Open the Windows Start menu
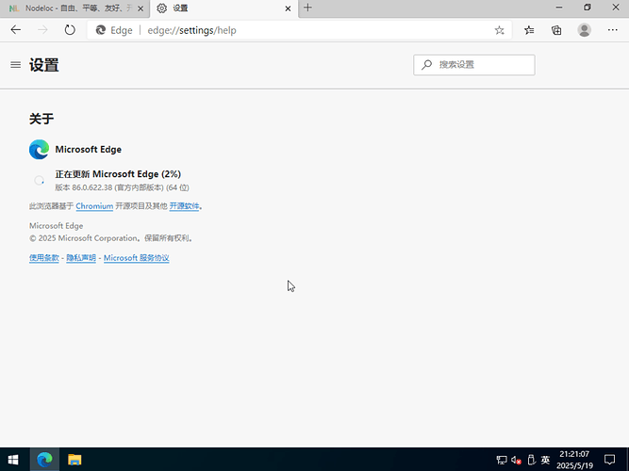 [13, 460]
